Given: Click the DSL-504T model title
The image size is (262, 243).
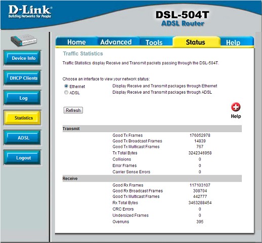Looking at the screenshot, I should tap(183, 15).
